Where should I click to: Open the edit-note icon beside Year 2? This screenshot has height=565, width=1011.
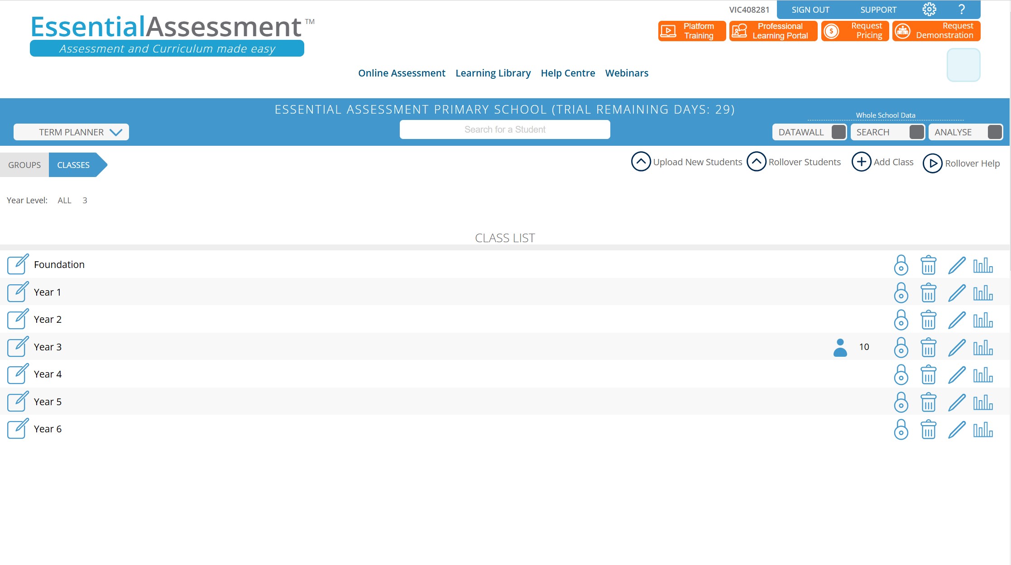coord(18,319)
